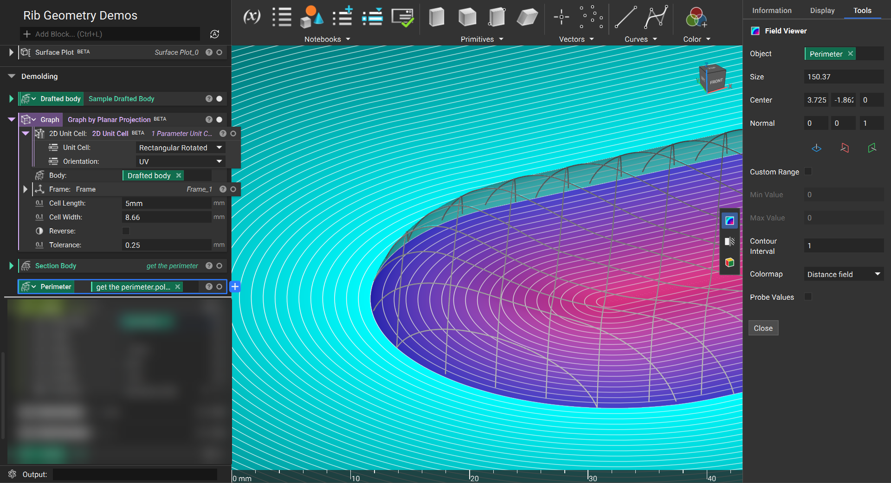Open the Colormap Distance field dropdown
The width and height of the screenshot is (891, 483).
tap(844, 274)
